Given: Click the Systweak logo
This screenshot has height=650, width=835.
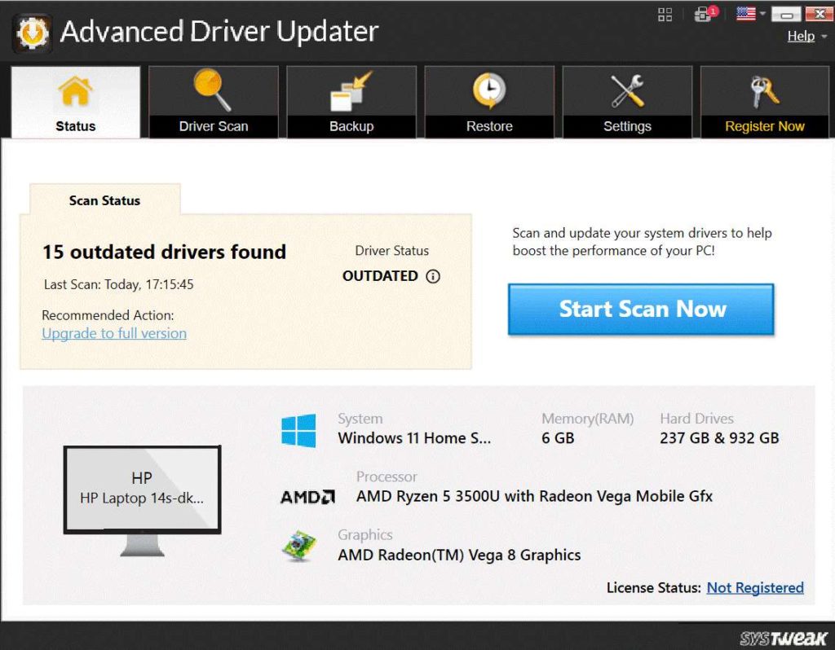Looking at the screenshot, I should coord(784,638).
